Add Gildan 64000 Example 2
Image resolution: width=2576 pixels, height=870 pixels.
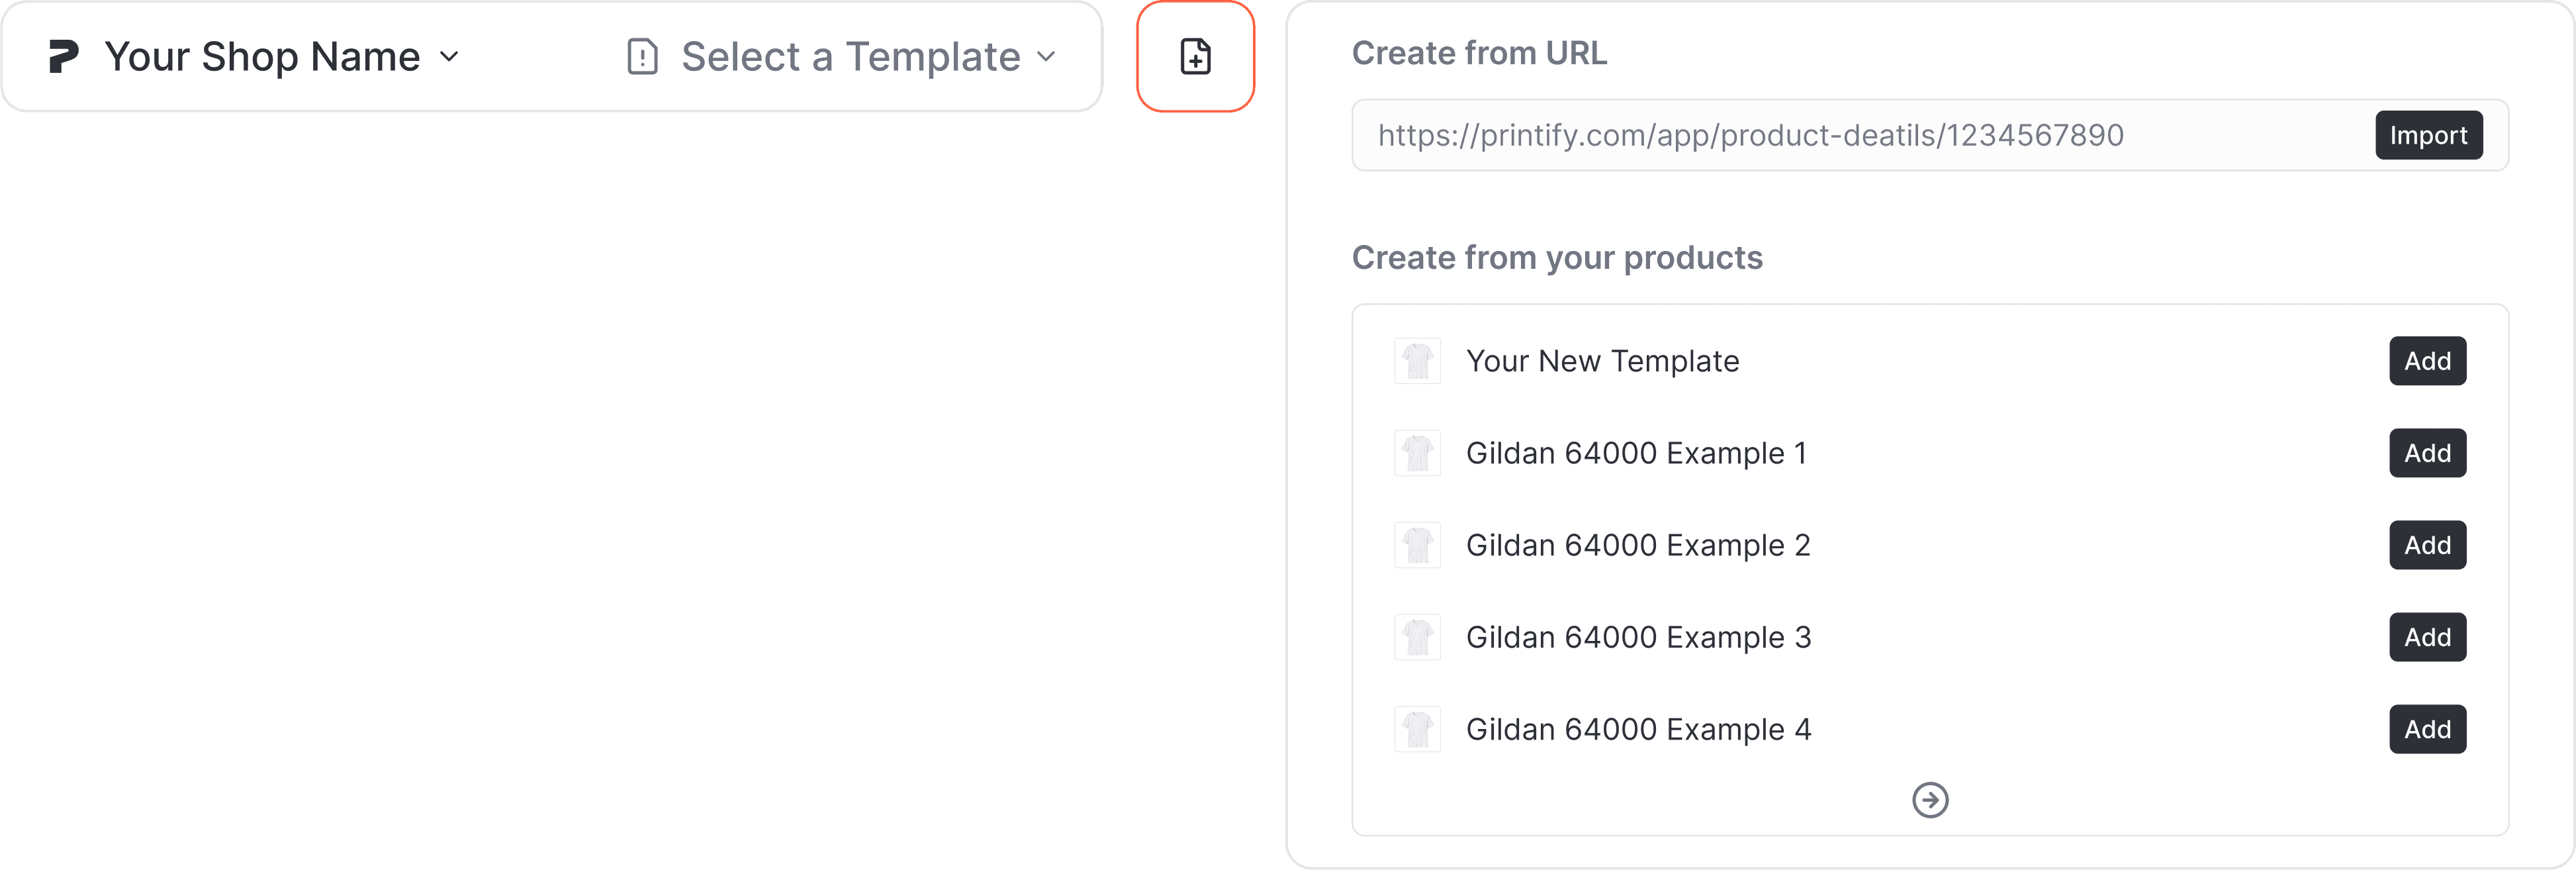pos(2427,545)
